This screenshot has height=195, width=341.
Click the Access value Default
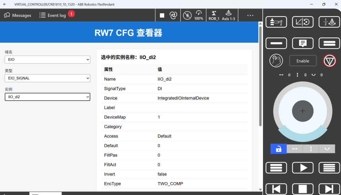[165, 136]
